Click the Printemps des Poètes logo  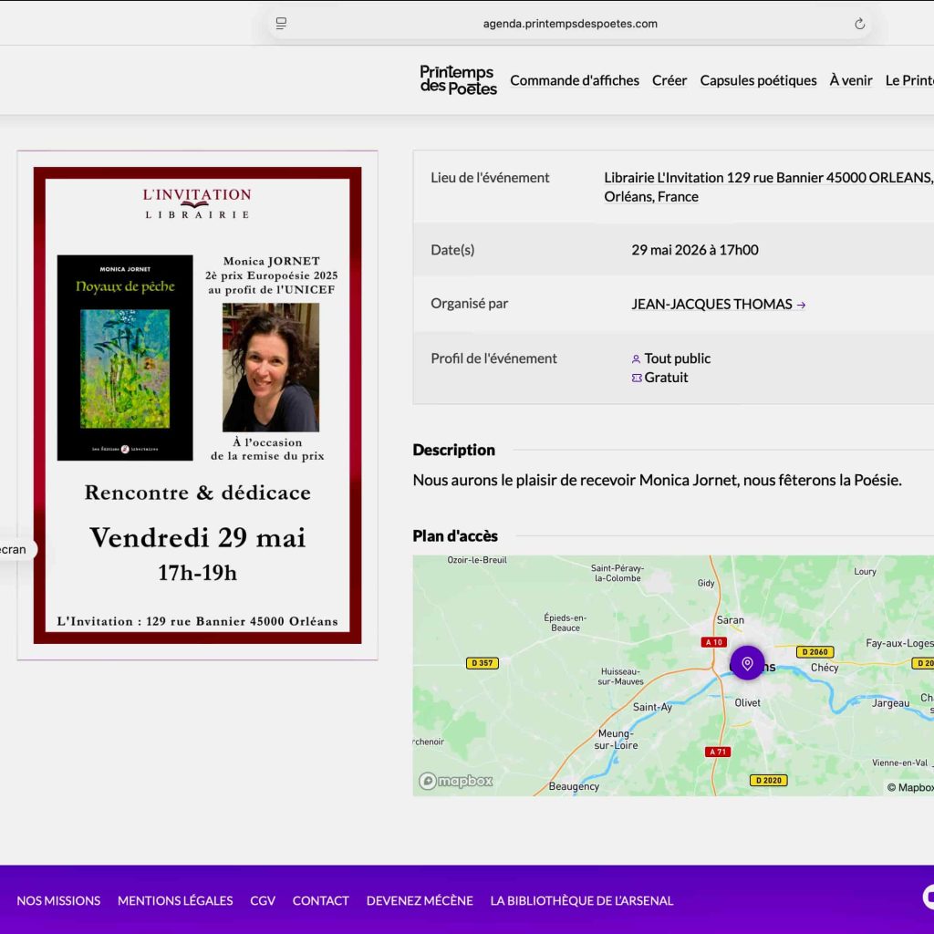tap(458, 80)
